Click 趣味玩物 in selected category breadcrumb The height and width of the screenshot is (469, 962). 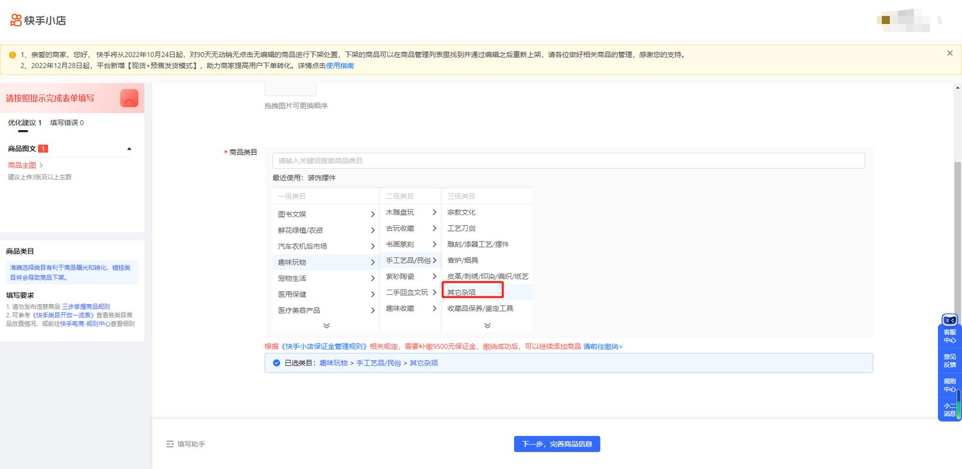tap(333, 363)
